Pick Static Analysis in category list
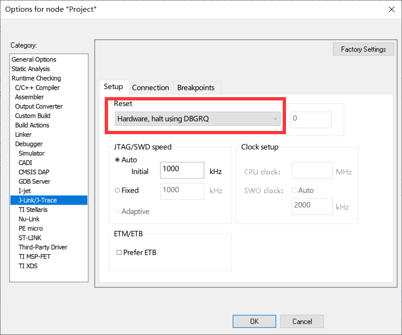The height and width of the screenshot is (335, 402). pyautogui.click(x=31, y=69)
